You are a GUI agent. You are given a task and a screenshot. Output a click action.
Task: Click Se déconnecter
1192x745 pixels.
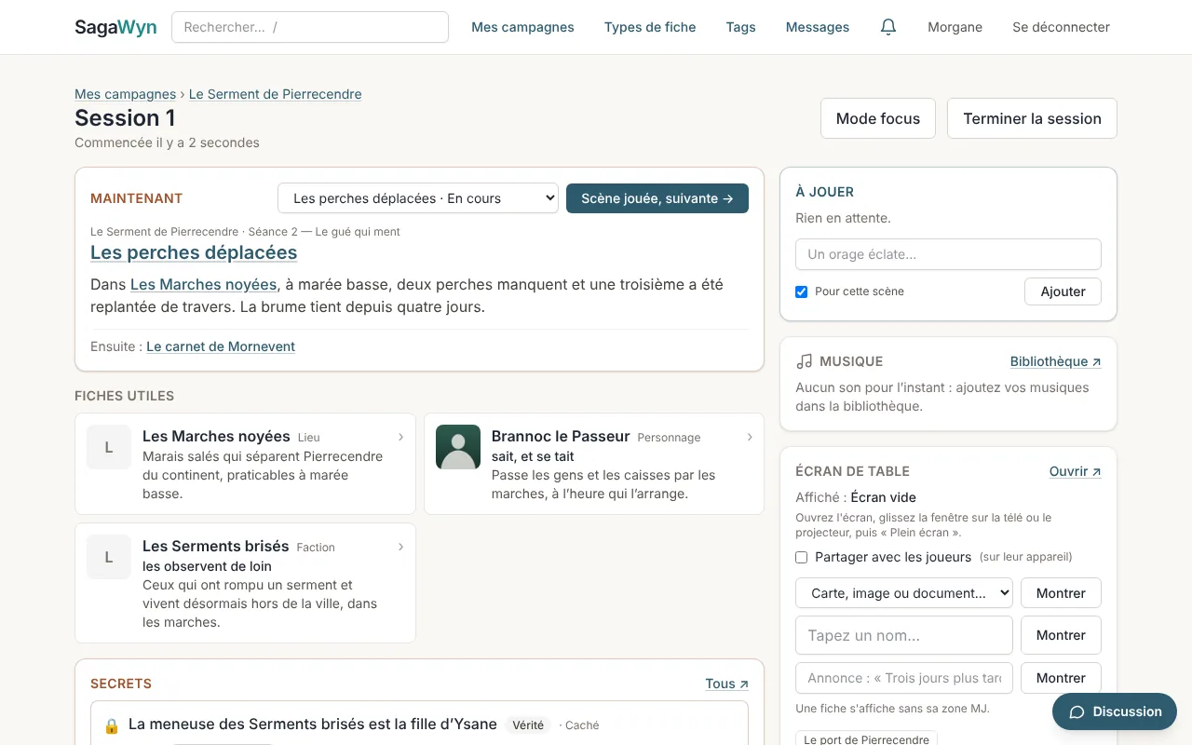(1061, 27)
